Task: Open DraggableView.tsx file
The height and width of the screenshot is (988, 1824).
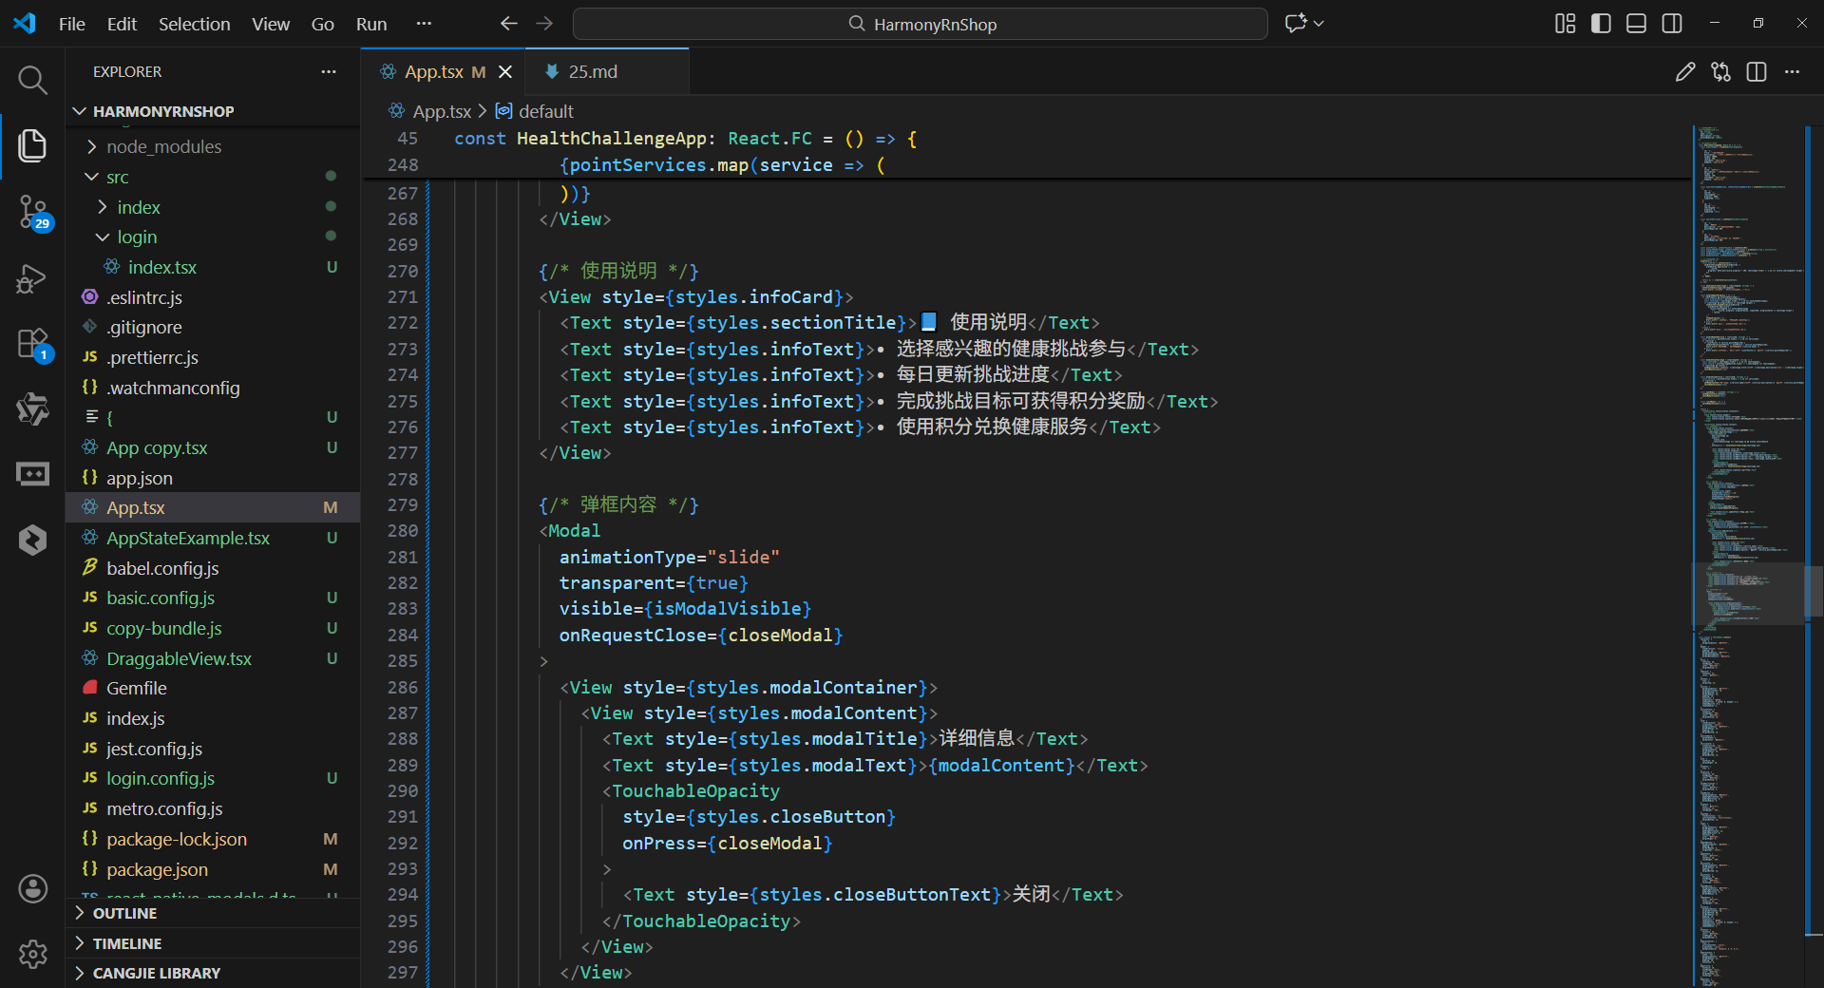Action: [213, 658]
